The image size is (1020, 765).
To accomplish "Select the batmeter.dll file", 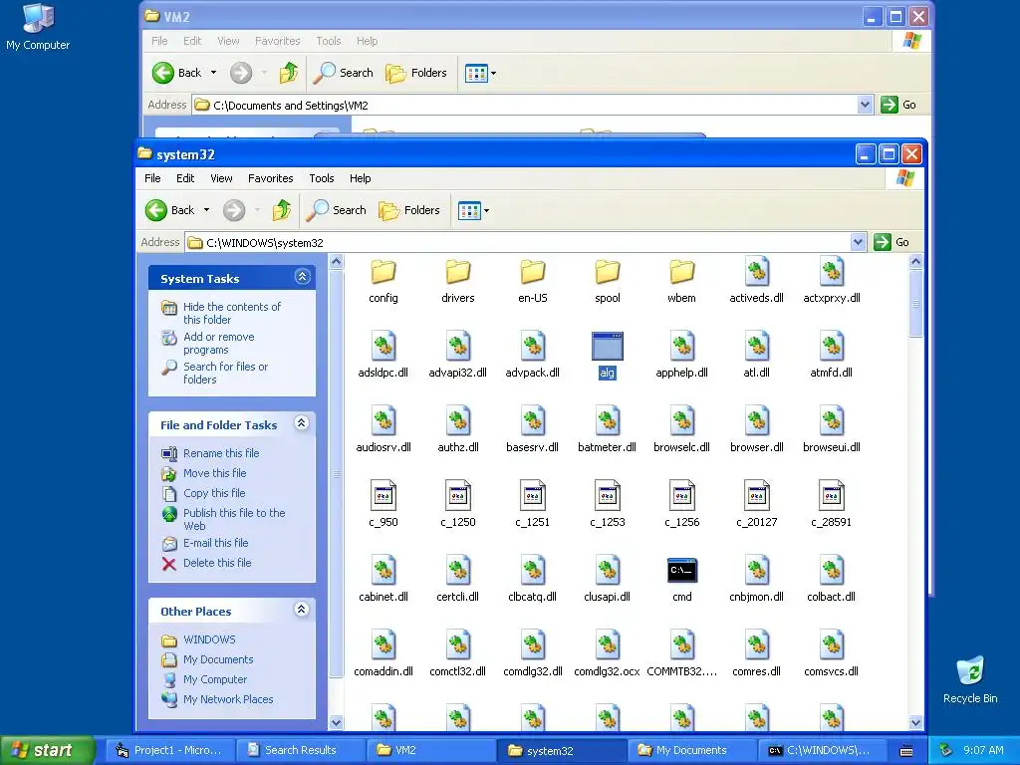I will tap(607, 429).
